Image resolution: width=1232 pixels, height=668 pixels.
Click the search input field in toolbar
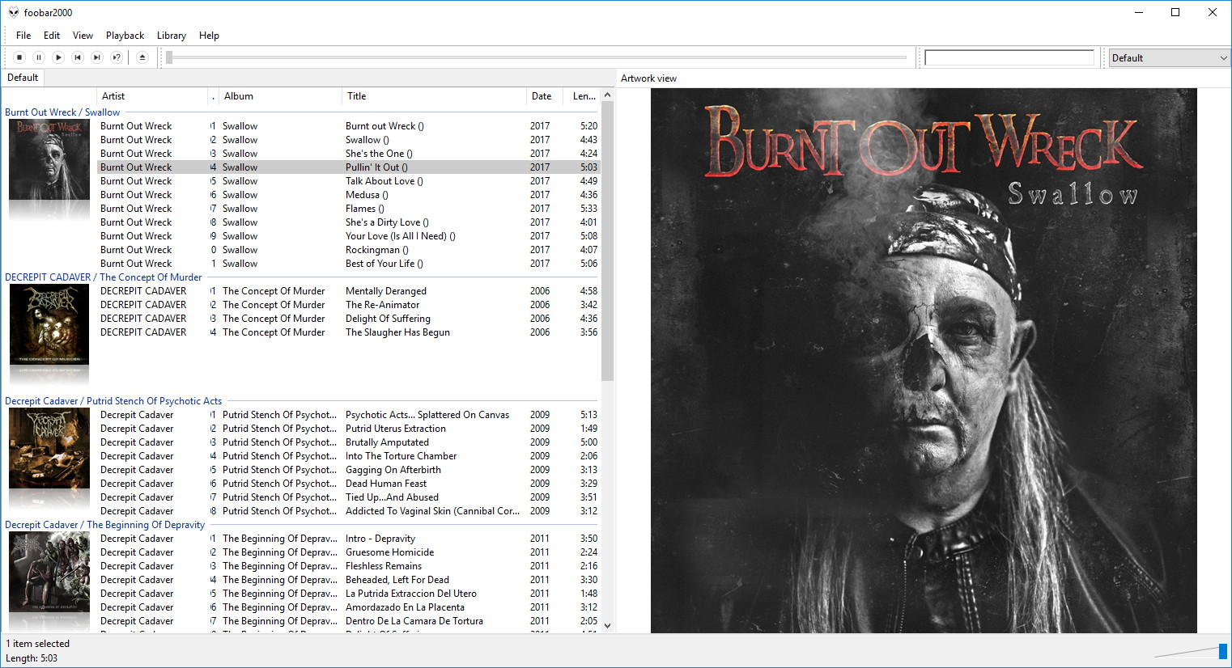(1009, 58)
